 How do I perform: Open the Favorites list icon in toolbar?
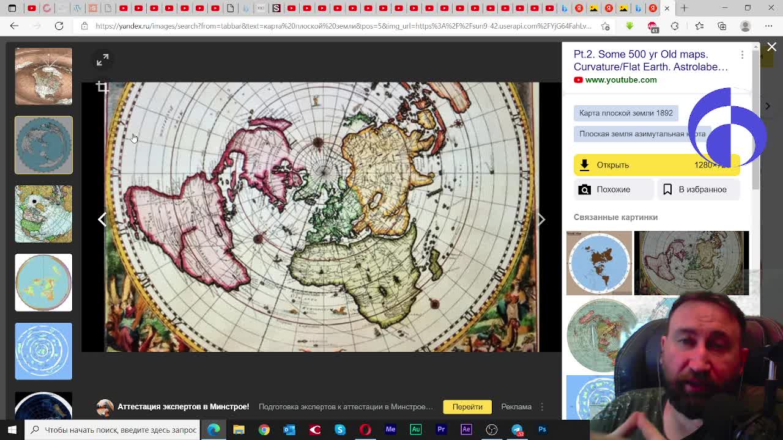[x=699, y=26]
